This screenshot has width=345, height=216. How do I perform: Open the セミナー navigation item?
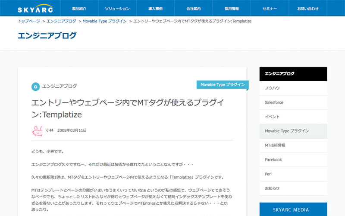[270, 8]
